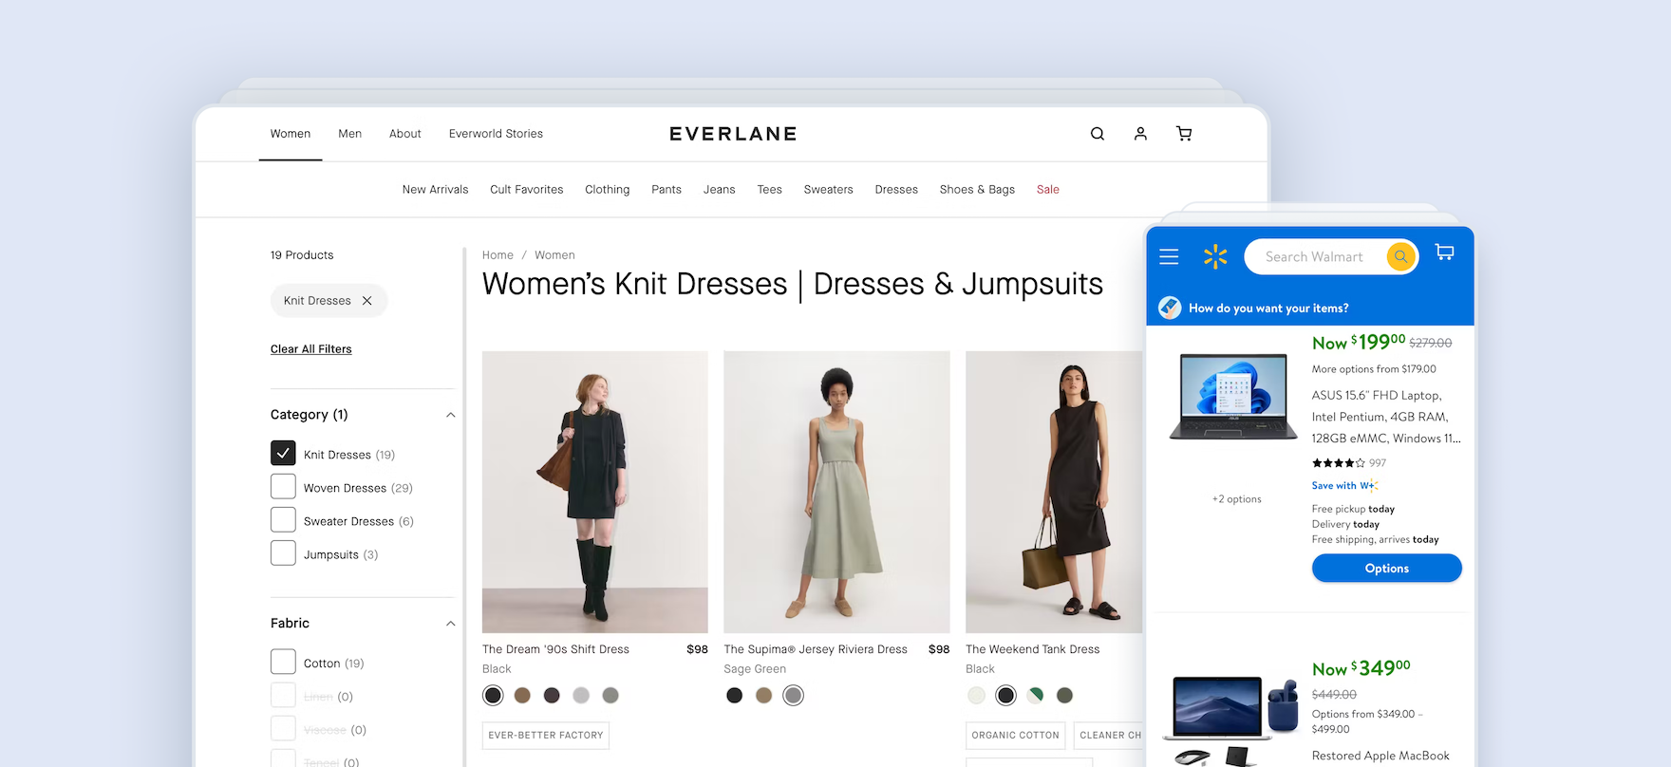Collapse the Category filter section
The height and width of the screenshot is (767, 1671).
pos(450,415)
